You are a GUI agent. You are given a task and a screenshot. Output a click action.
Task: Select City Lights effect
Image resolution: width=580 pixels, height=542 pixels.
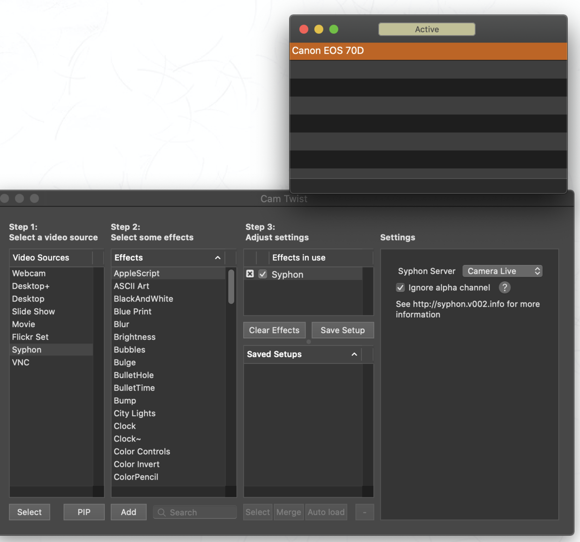coord(168,413)
